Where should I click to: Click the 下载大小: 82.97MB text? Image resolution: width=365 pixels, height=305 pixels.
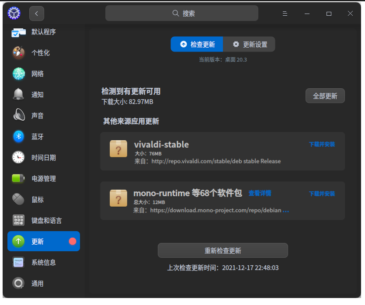point(127,102)
